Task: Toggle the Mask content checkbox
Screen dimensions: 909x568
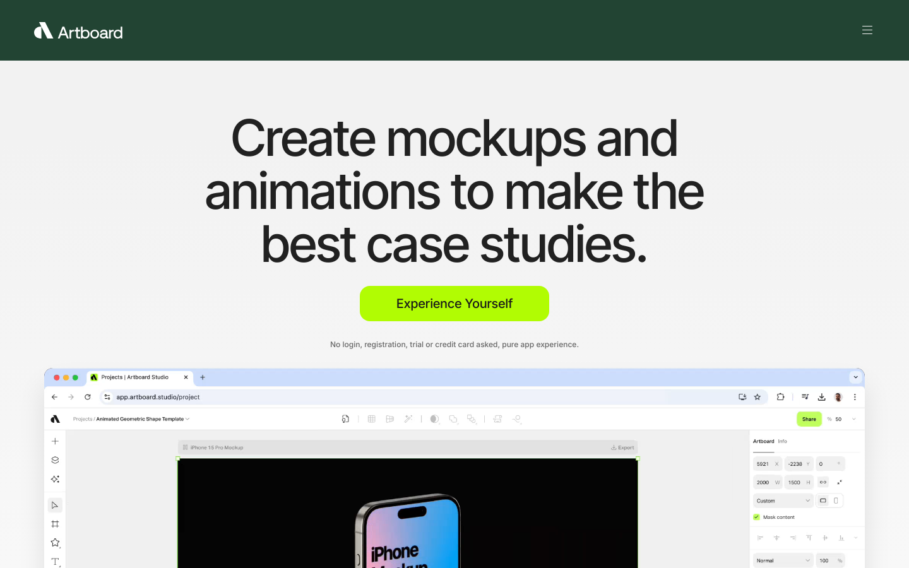Action: click(x=756, y=517)
